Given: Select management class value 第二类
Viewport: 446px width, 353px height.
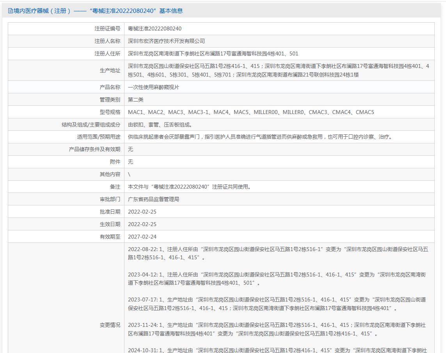Looking at the screenshot, I should click(x=136, y=100).
